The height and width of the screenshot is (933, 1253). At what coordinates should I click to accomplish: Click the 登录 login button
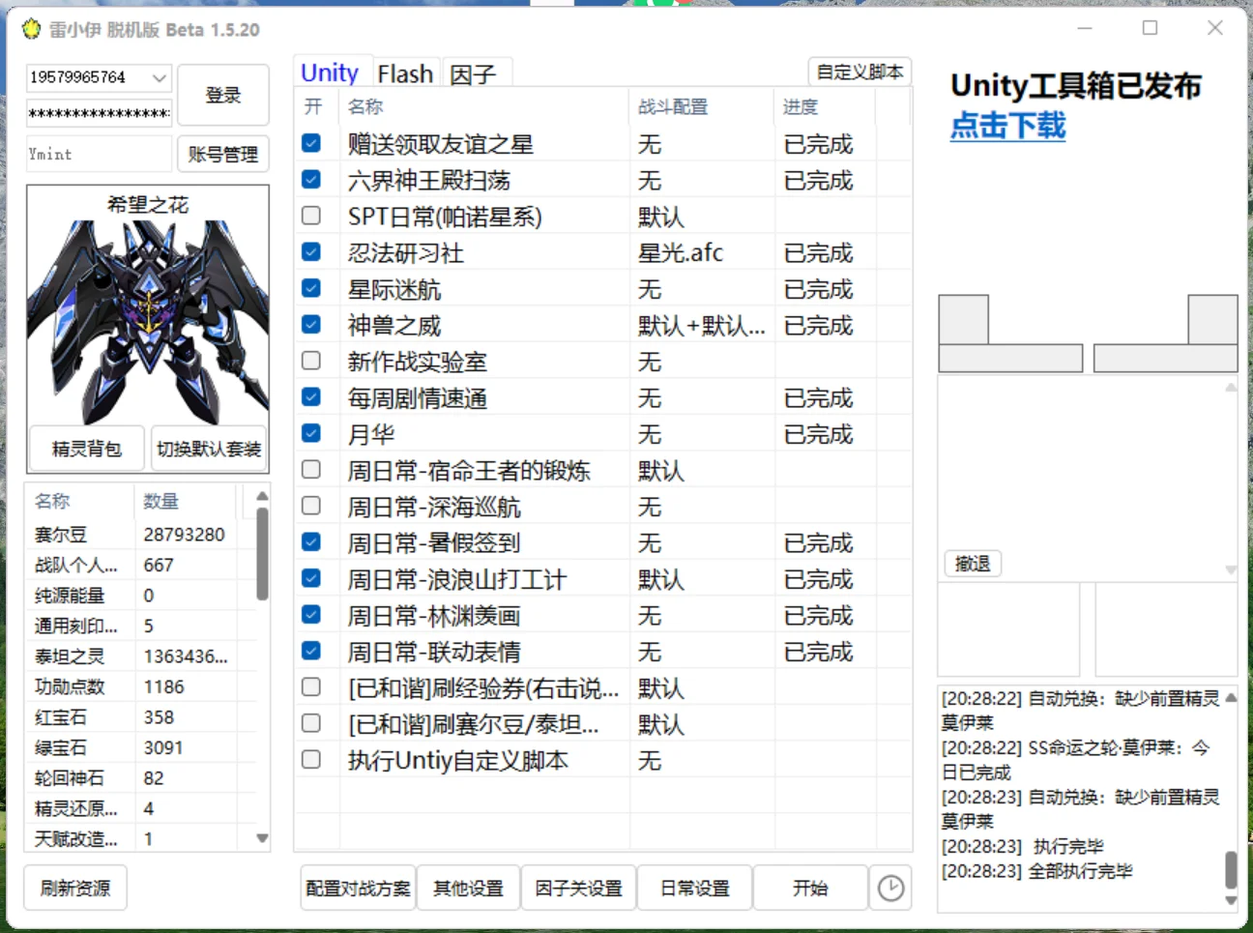pos(223,95)
